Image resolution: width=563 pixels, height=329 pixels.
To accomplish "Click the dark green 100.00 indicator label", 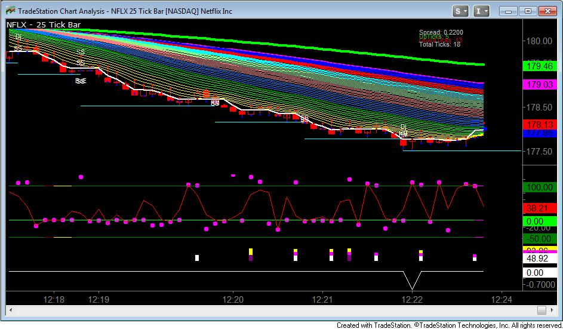I will (540, 187).
